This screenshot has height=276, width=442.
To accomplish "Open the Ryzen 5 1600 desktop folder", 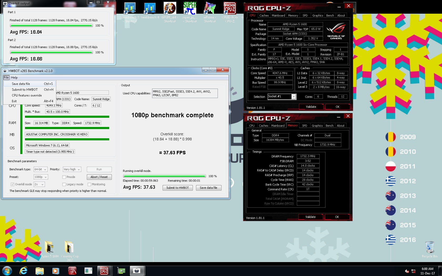I will [x=49, y=249].
